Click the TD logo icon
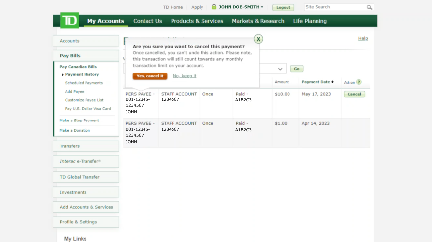The height and width of the screenshot is (242, 432). click(70, 20)
